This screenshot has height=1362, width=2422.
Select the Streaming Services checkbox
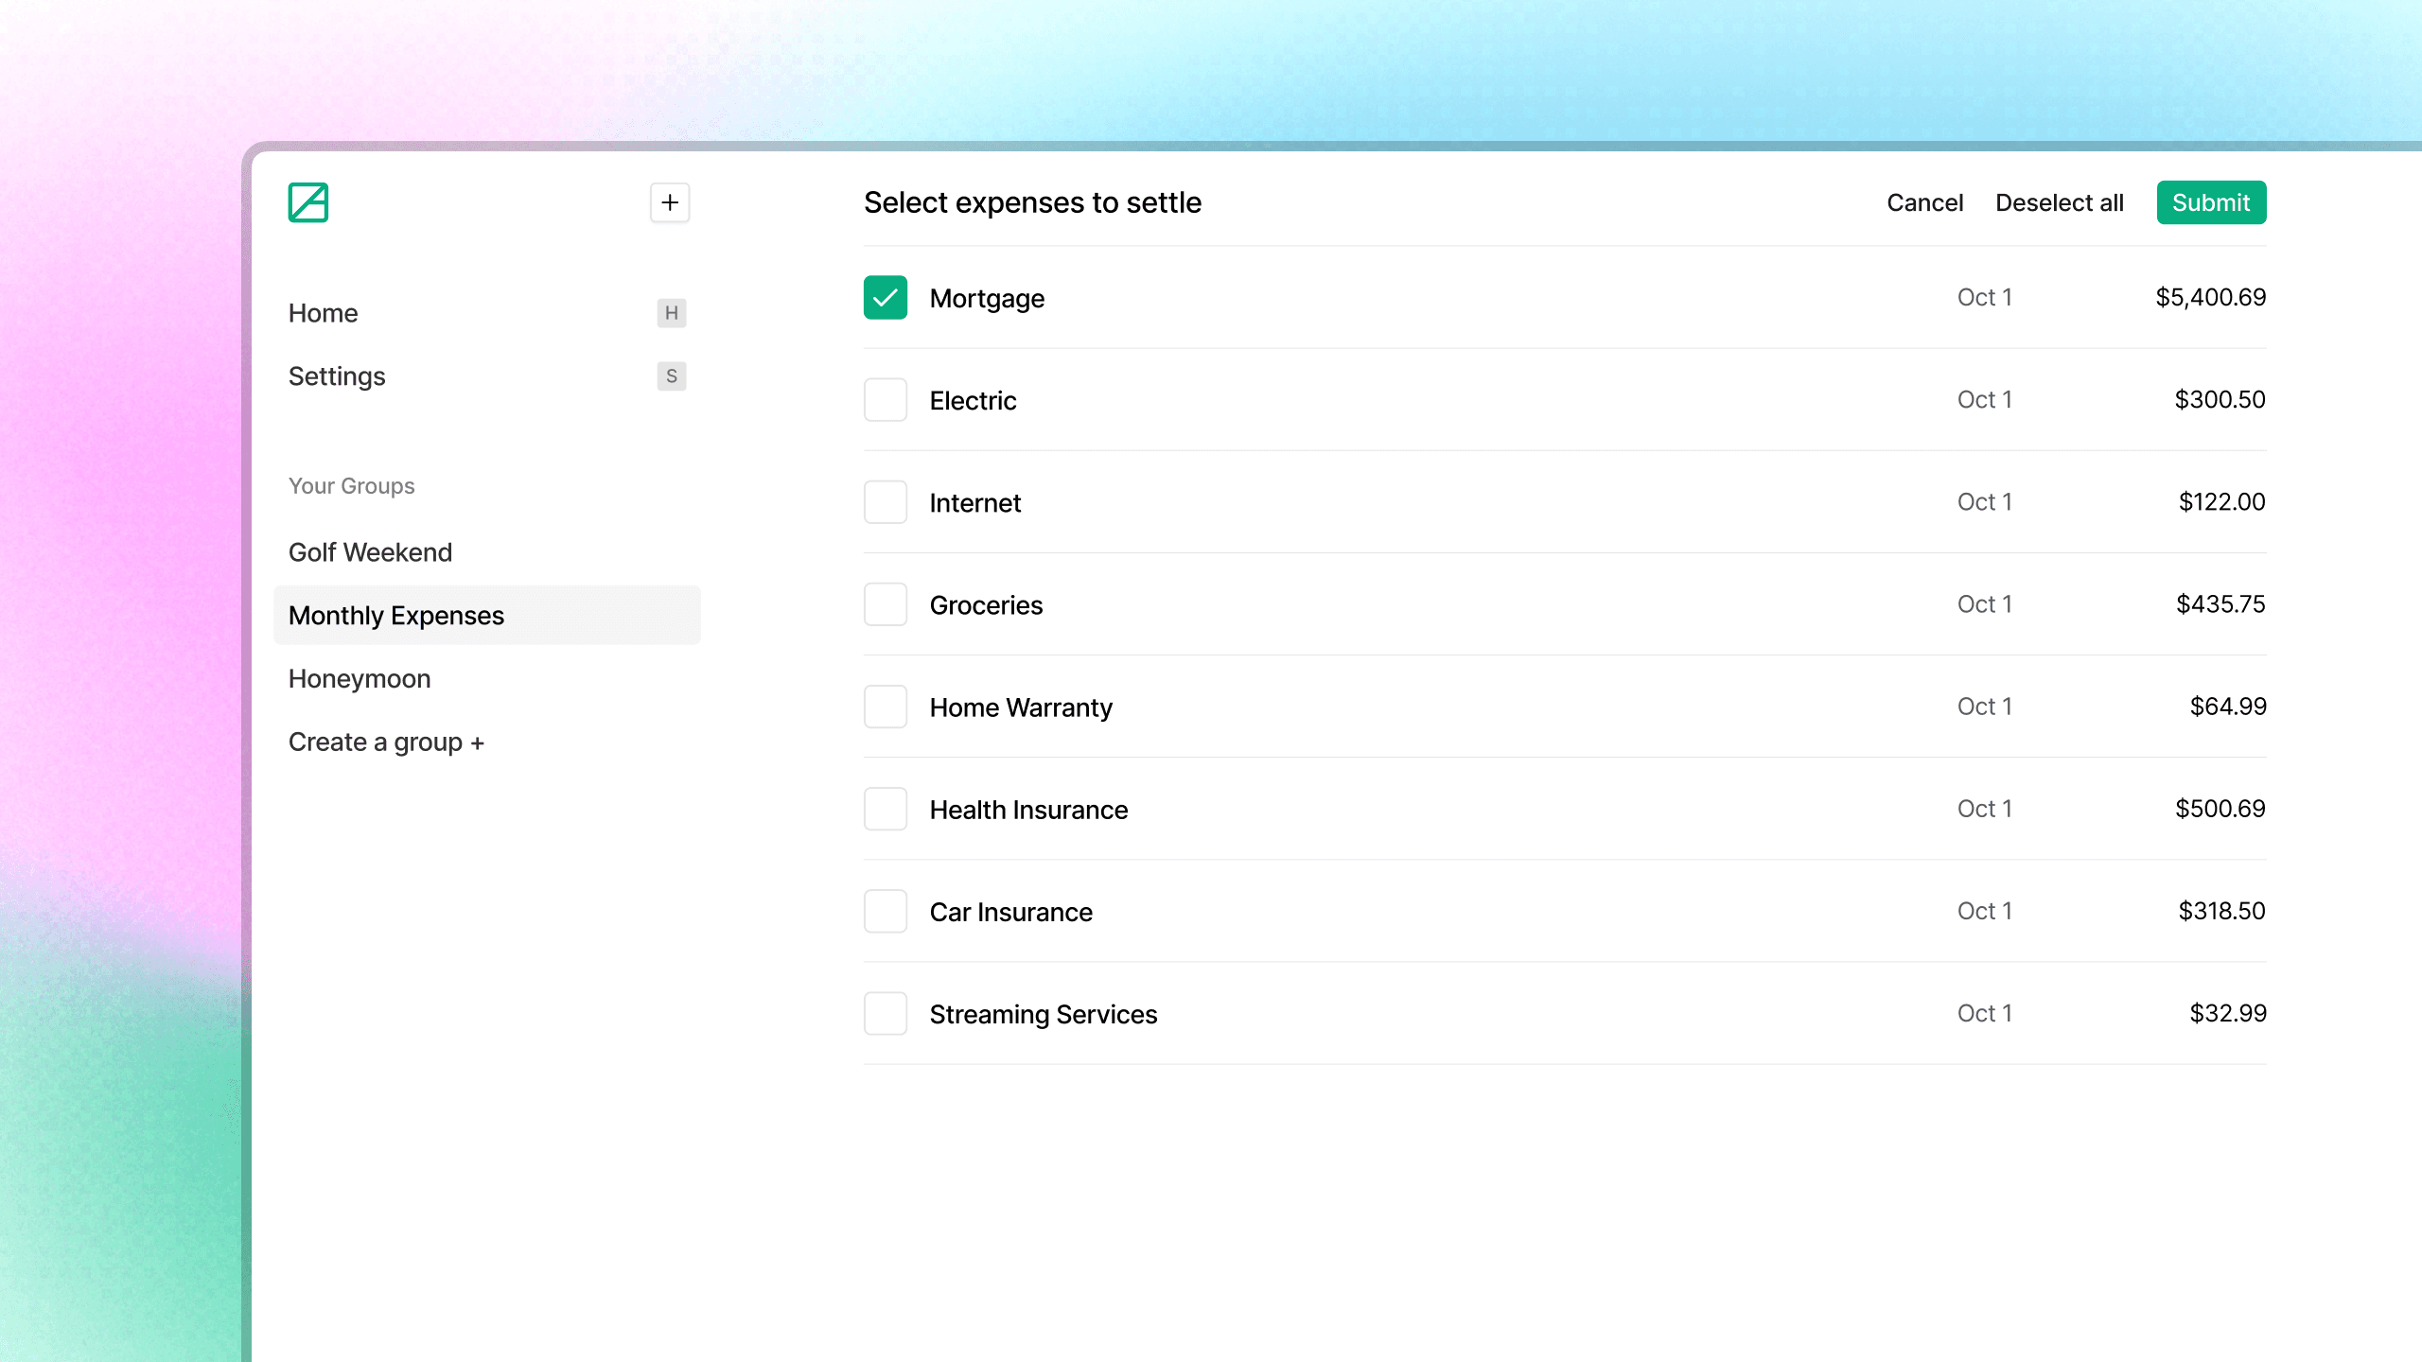click(x=886, y=1013)
